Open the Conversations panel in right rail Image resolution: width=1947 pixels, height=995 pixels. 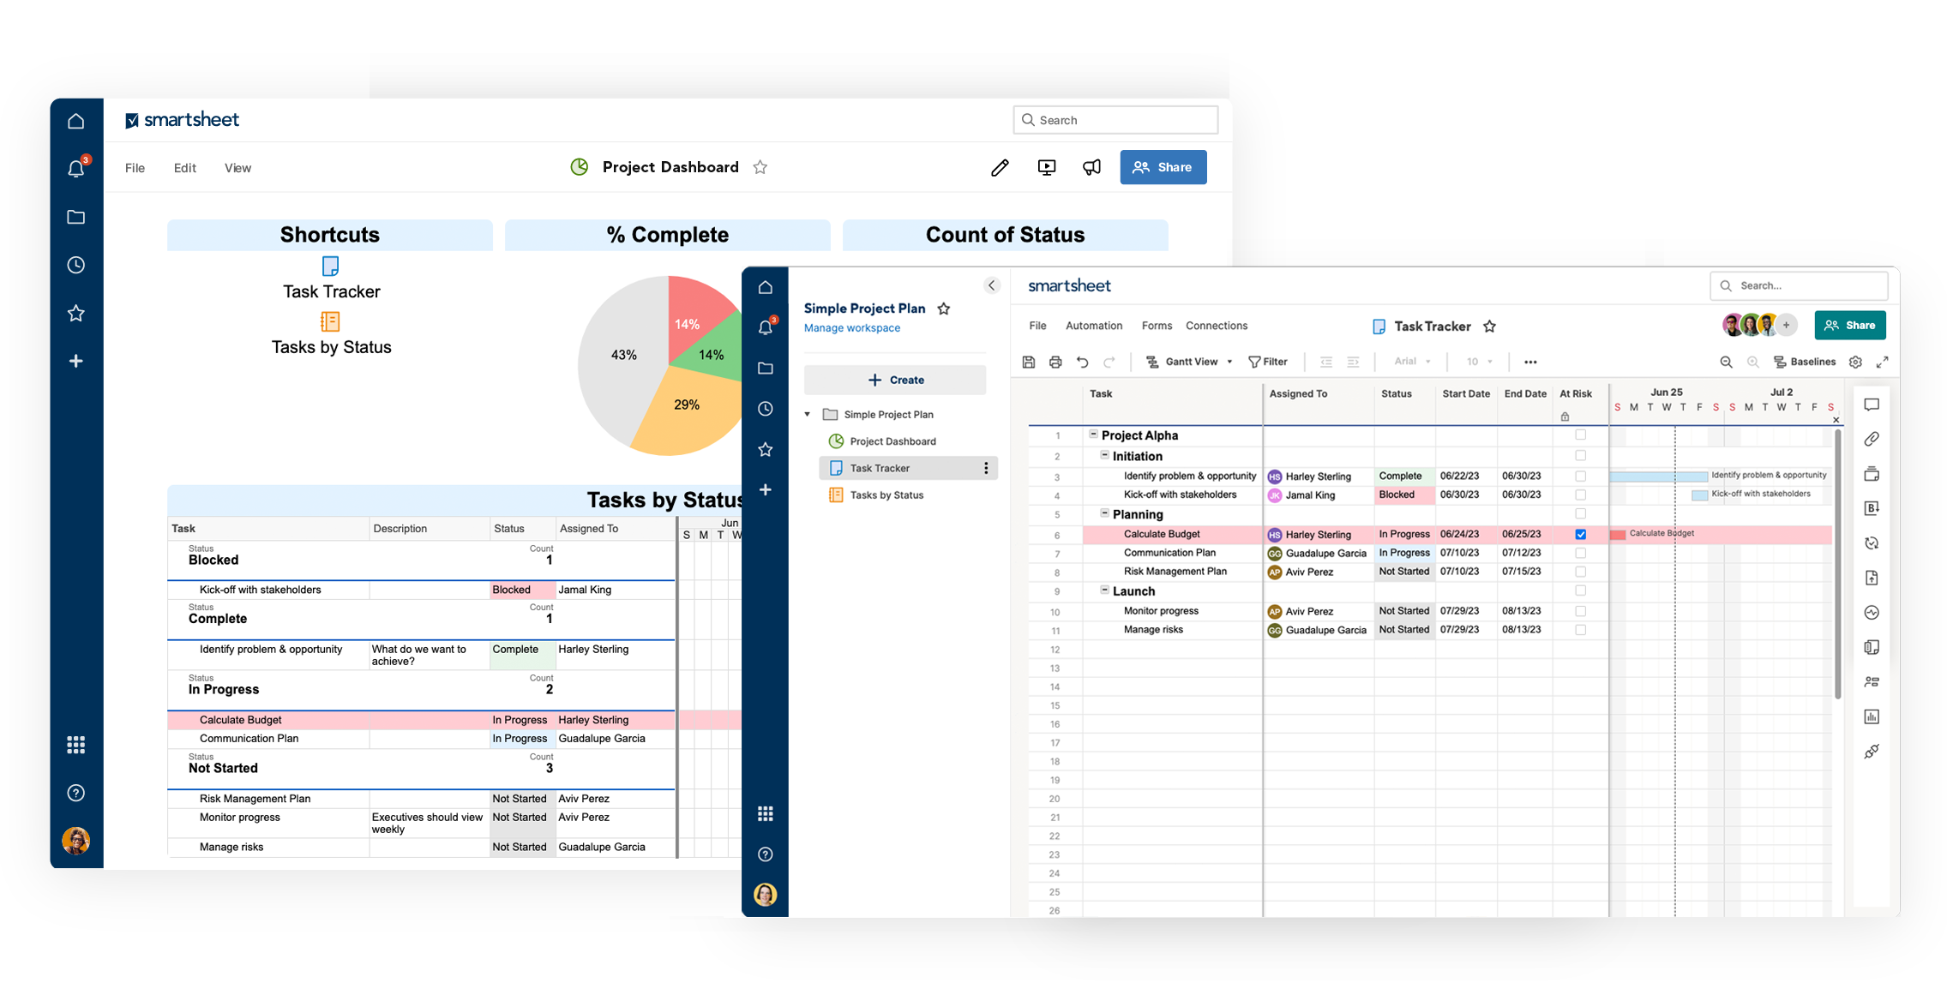1872,405
